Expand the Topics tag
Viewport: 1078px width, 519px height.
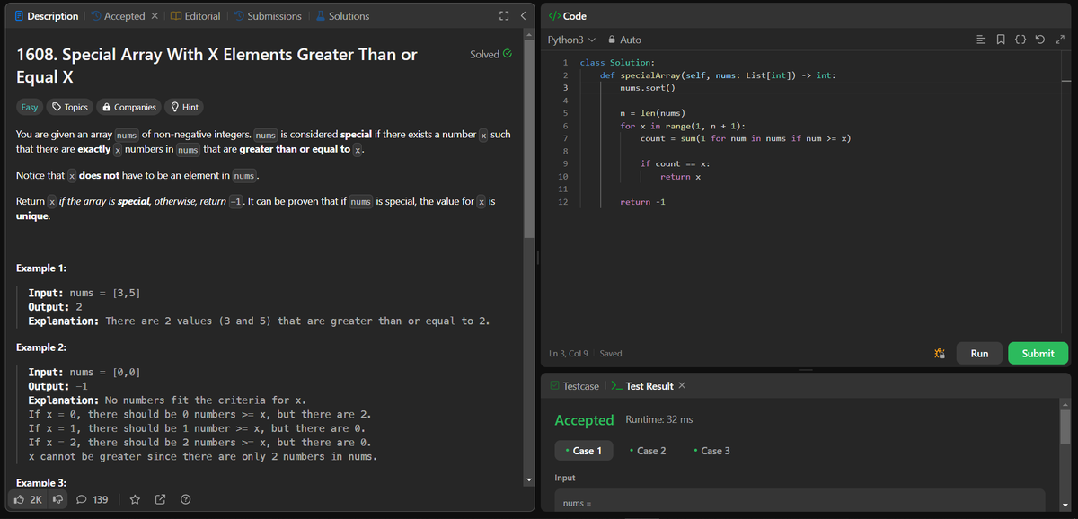click(70, 107)
